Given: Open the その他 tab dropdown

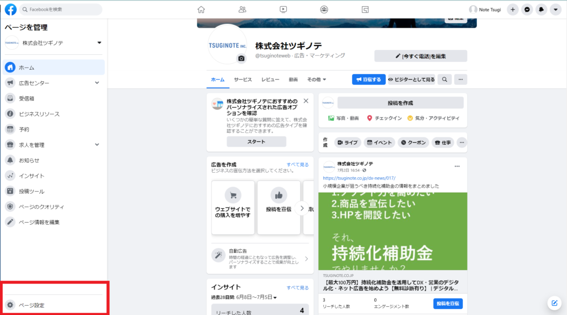Looking at the screenshot, I should [x=316, y=80].
